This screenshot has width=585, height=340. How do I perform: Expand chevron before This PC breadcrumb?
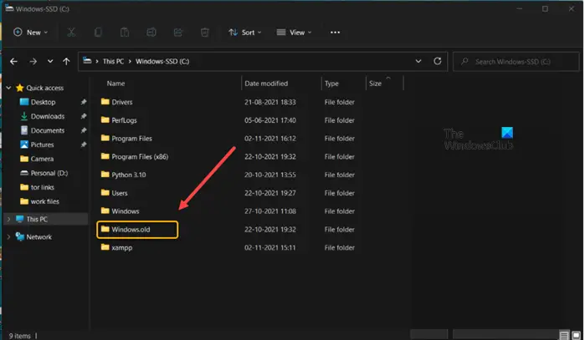click(97, 61)
